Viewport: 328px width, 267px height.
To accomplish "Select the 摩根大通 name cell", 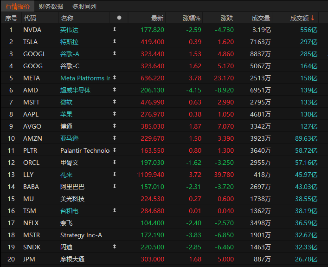I will tap(72, 259).
